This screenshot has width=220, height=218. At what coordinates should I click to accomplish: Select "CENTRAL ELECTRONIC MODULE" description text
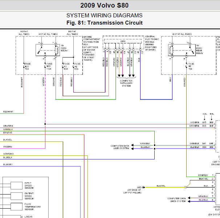152,43
